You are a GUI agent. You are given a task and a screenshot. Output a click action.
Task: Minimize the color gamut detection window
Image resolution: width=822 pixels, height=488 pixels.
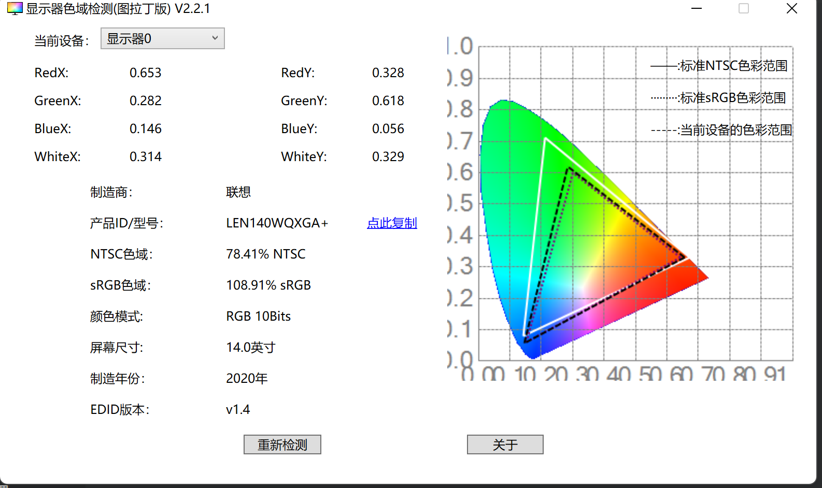tap(697, 9)
